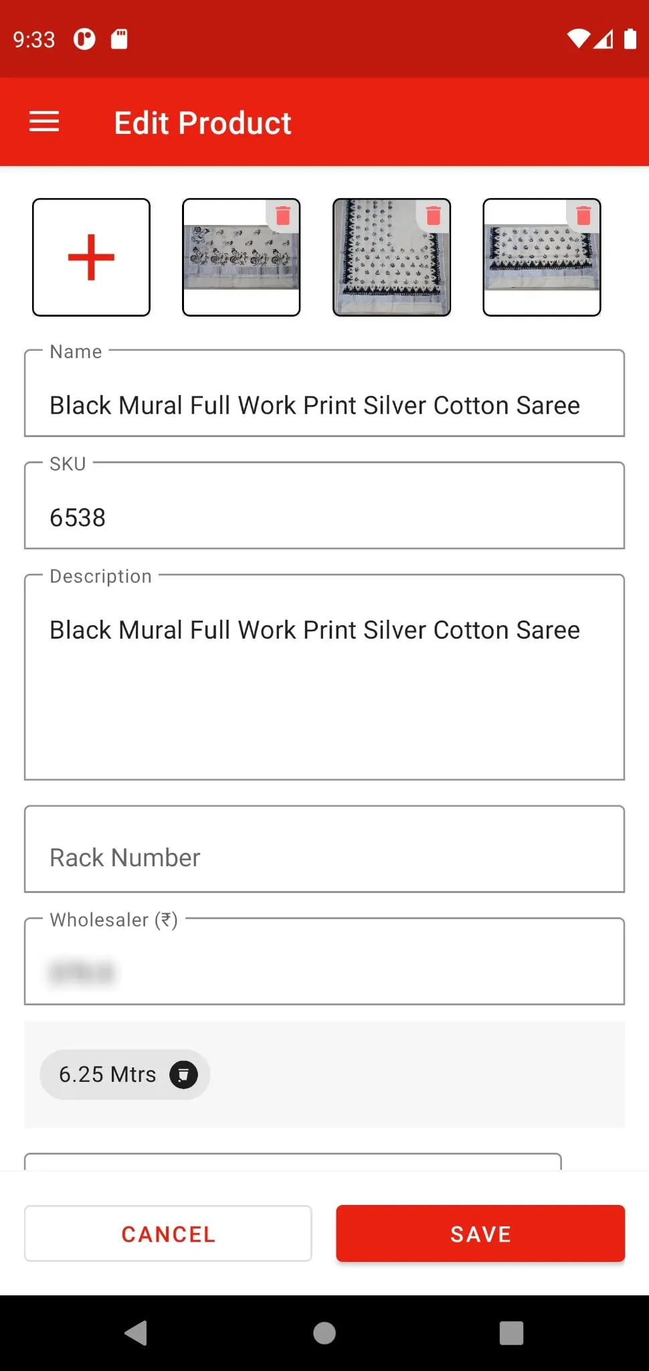
Task: Open the hamburger navigation menu
Action: [x=44, y=122]
